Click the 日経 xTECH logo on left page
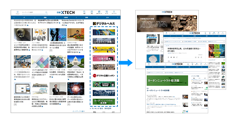This screenshot has height=123, width=238. pos(66,13)
